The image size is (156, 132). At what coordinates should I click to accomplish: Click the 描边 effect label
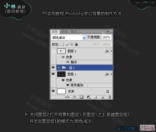[74, 62]
